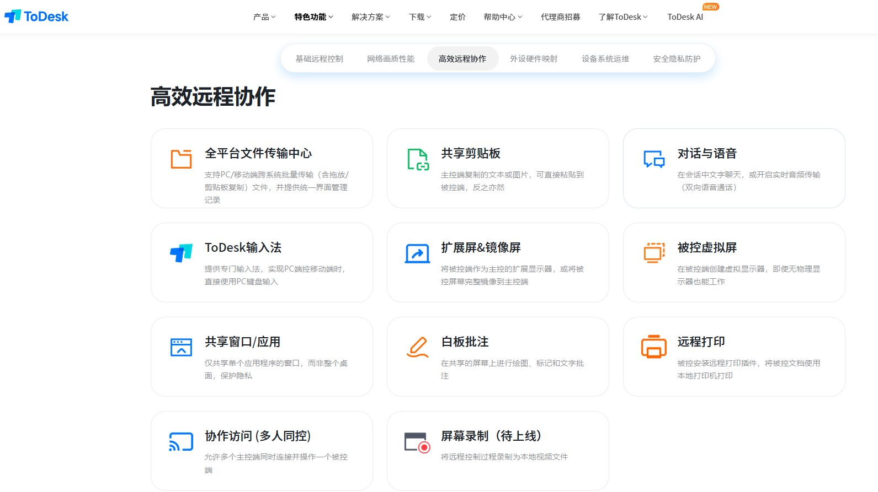
Task: Select the 高效远程协作 tab
Action: [x=462, y=58]
